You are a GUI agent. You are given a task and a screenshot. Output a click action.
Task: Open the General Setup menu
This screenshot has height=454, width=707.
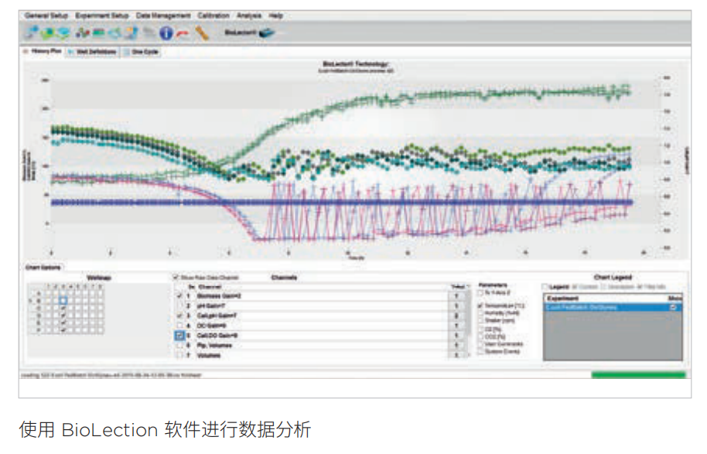point(46,15)
